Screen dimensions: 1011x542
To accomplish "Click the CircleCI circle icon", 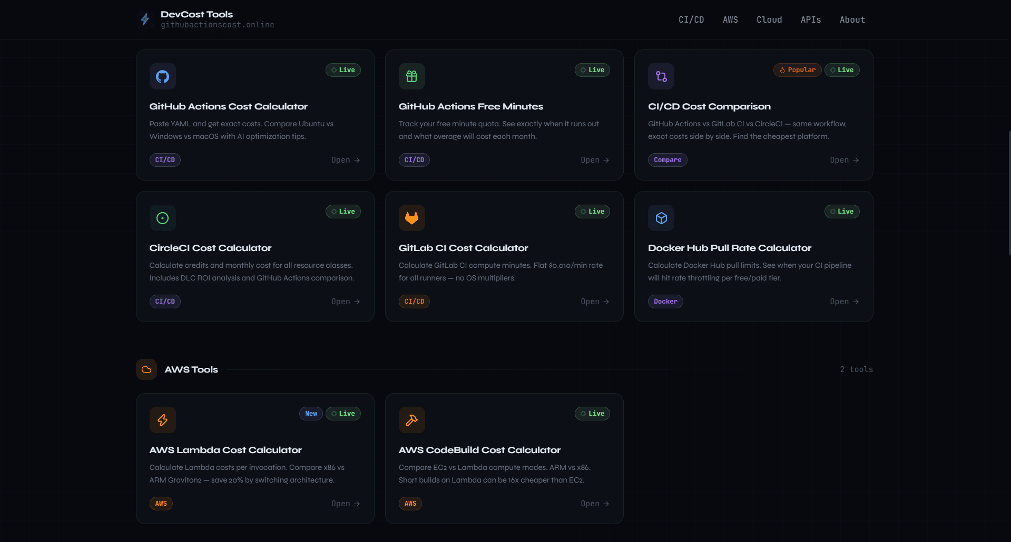I will (163, 218).
